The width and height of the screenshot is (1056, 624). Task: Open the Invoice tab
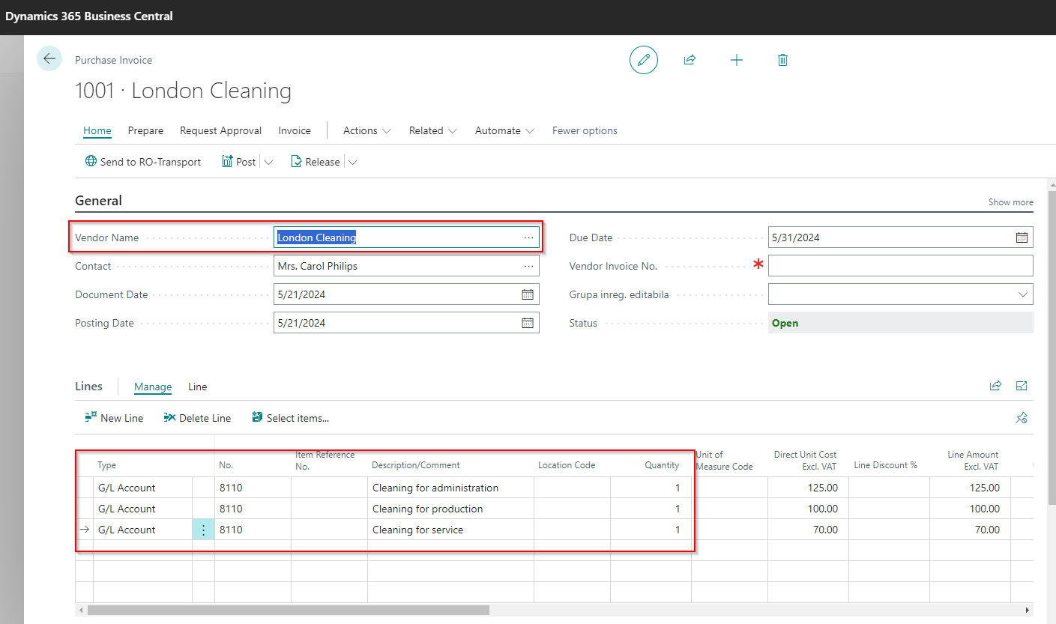click(295, 130)
